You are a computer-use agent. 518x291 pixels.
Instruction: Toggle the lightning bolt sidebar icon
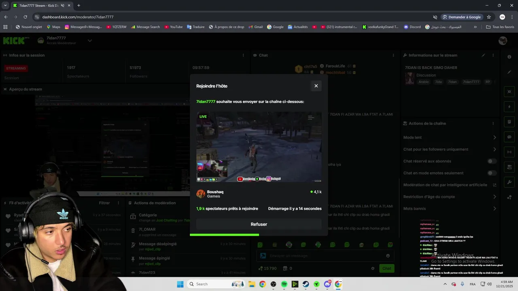(510, 107)
